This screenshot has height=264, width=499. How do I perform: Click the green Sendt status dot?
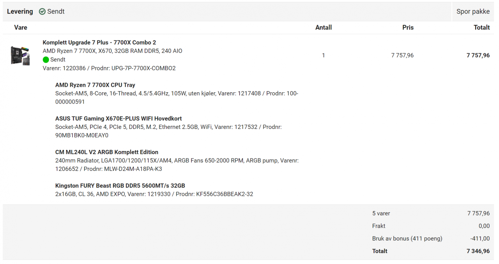coord(46,60)
